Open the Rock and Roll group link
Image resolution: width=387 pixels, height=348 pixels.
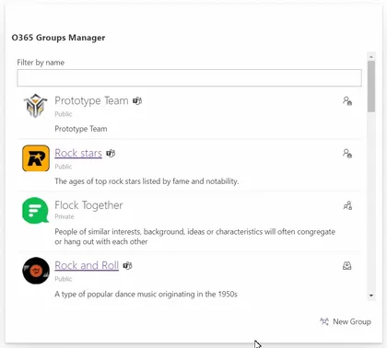pos(87,265)
